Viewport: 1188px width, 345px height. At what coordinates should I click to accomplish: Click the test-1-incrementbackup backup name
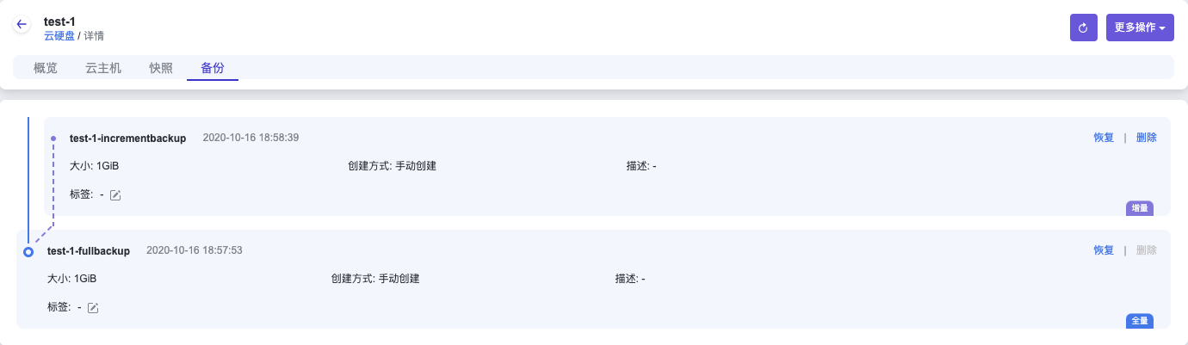point(127,138)
